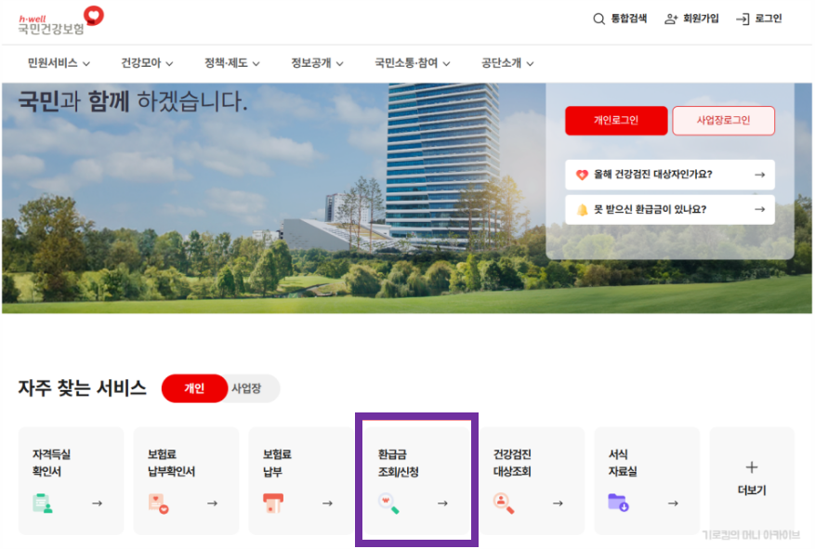Click the 로그인 arrow icon
The width and height of the screenshot is (815, 549).
coord(741,18)
